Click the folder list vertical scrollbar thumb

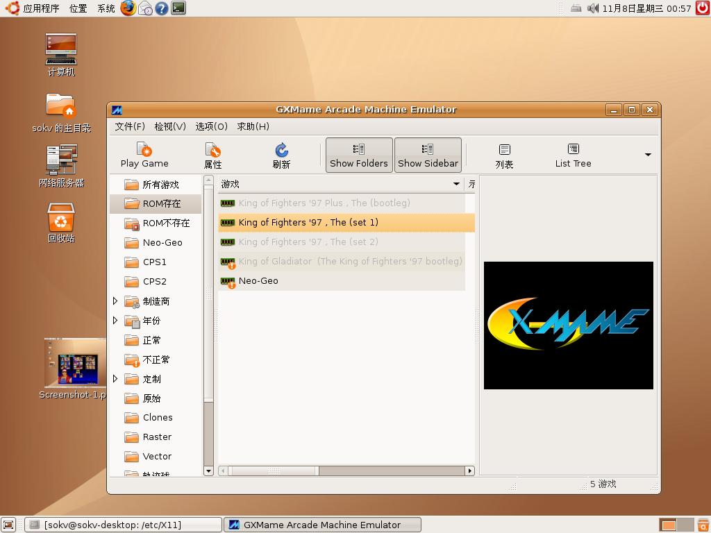[x=208, y=293]
